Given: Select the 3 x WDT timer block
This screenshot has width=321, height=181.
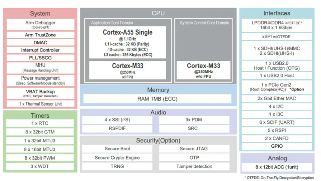Looking at the screenshot, I should click(40, 167).
